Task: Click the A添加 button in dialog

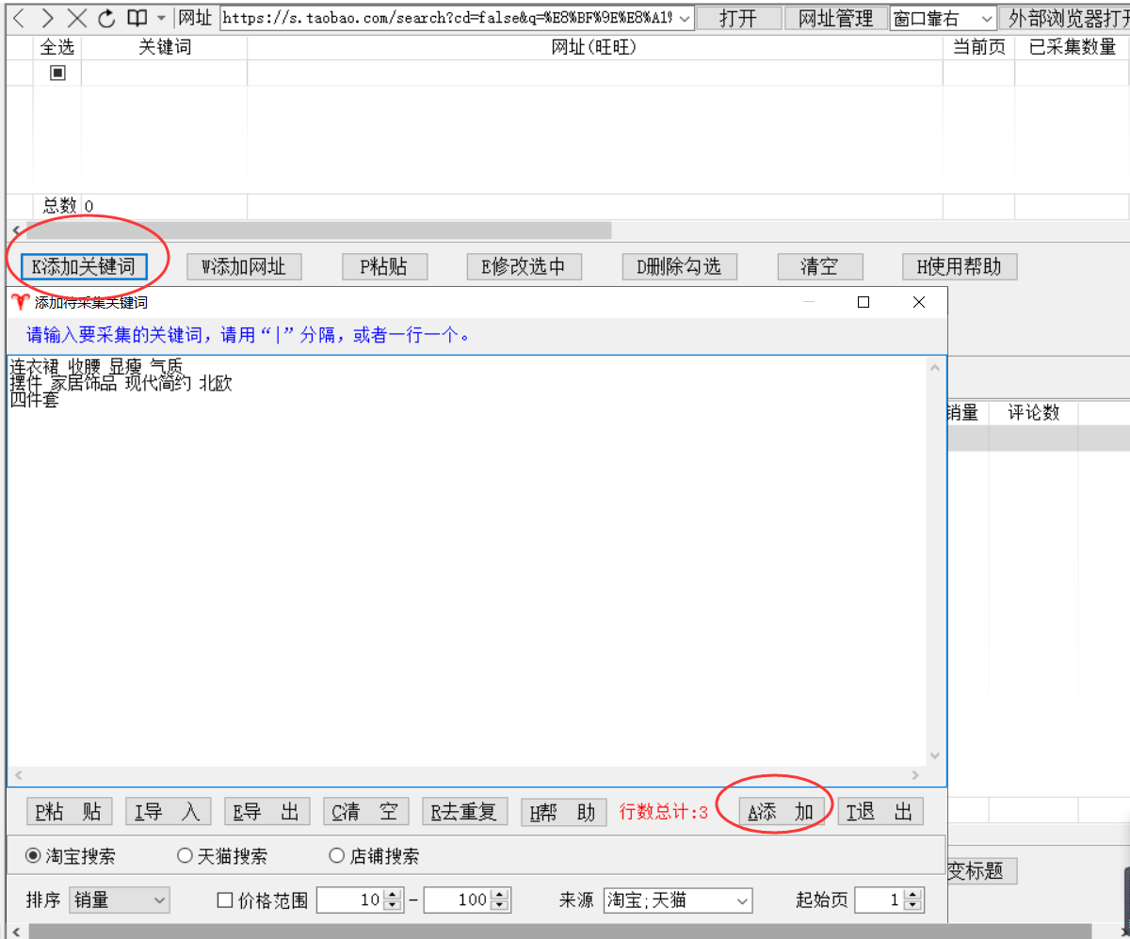Action: point(780,812)
